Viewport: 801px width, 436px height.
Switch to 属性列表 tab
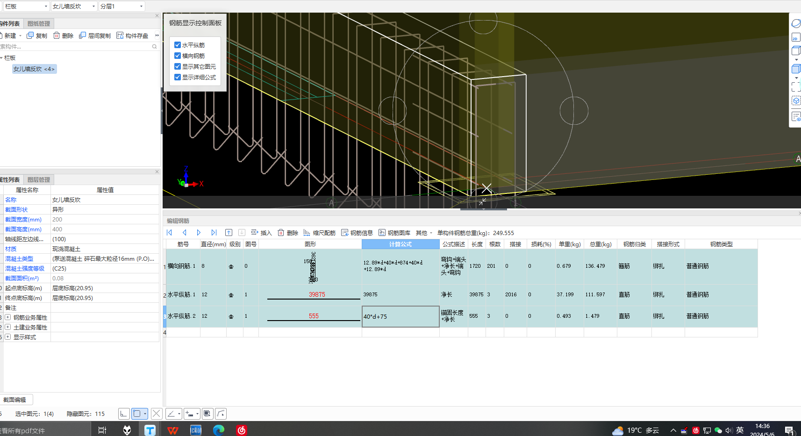pos(10,179)
